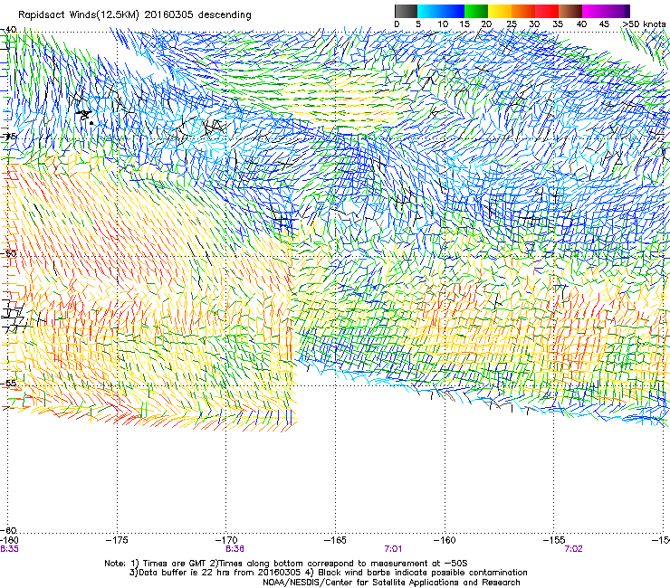The image size is (670, 588).
Task: Click the '>50 knots' legend label
Action: (645, 24)
